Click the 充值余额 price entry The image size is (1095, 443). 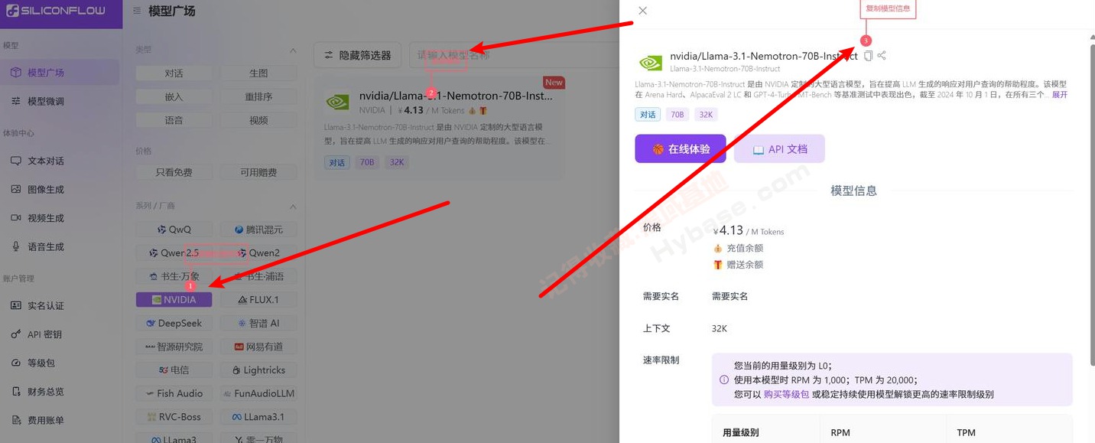tap(738, 248)
